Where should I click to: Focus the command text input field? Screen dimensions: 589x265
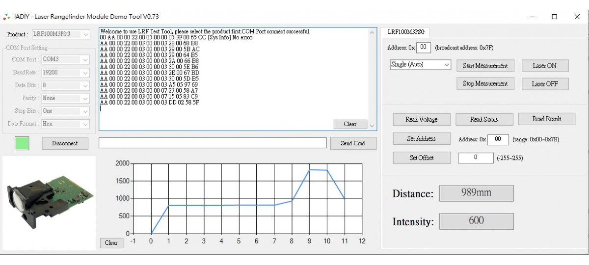pos(213,143)
